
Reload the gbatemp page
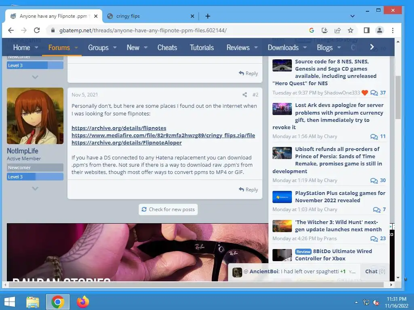[37, 30]
